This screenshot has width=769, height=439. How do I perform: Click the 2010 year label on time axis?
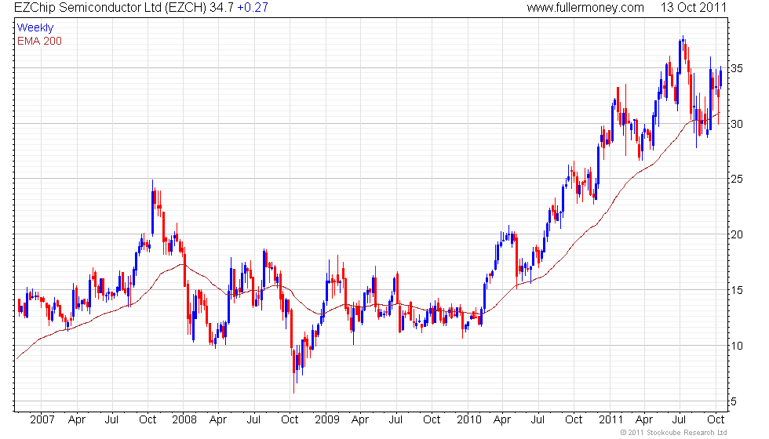[469, 419]
